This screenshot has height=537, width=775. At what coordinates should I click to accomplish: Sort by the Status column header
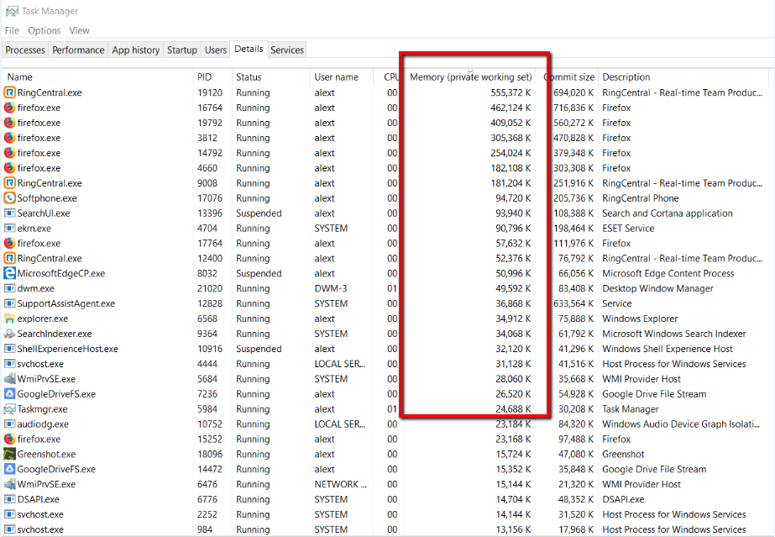pyautogui.click(x=271, y=77)
